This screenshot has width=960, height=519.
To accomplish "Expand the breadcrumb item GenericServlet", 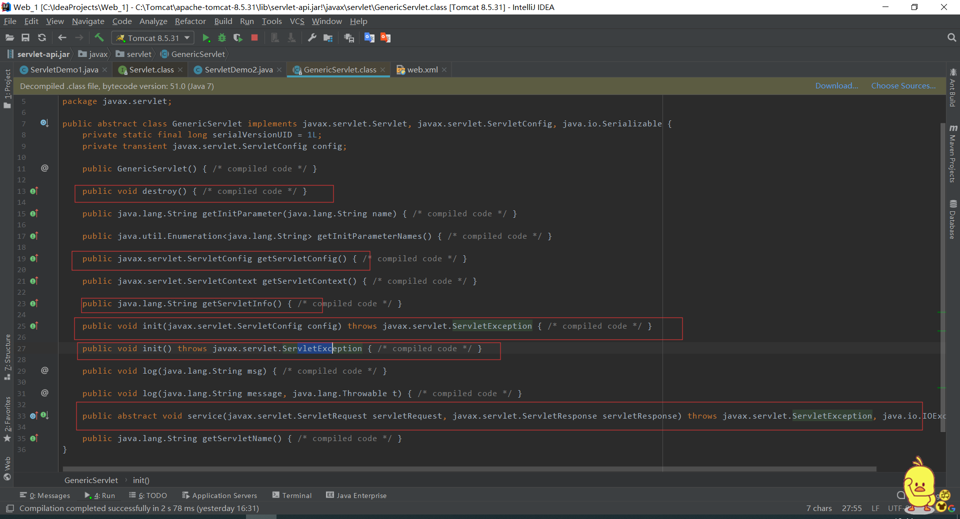I will coord(90,480).
